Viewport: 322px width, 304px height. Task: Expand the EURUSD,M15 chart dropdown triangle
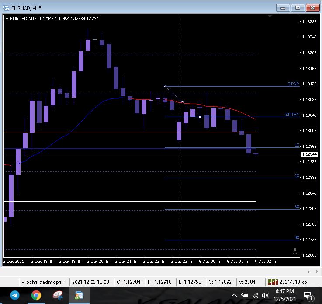7,19
